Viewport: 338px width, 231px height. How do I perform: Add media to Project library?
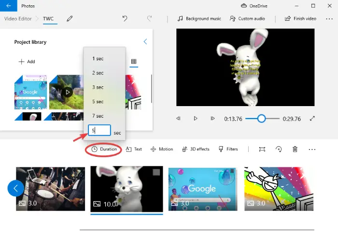[27, 62]
